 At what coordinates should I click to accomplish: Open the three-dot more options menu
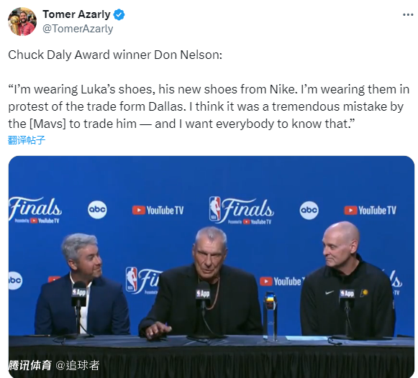tap(408, 14)
